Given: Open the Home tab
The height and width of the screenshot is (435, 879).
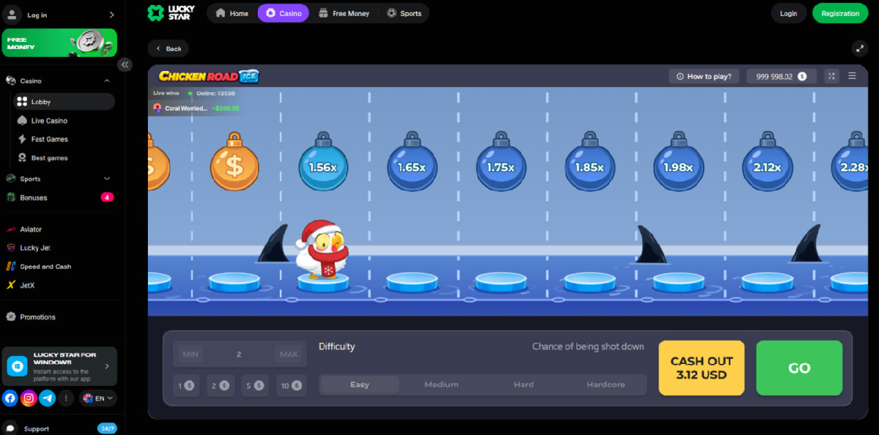Looking at the screenshot, I should coord(233,12).
